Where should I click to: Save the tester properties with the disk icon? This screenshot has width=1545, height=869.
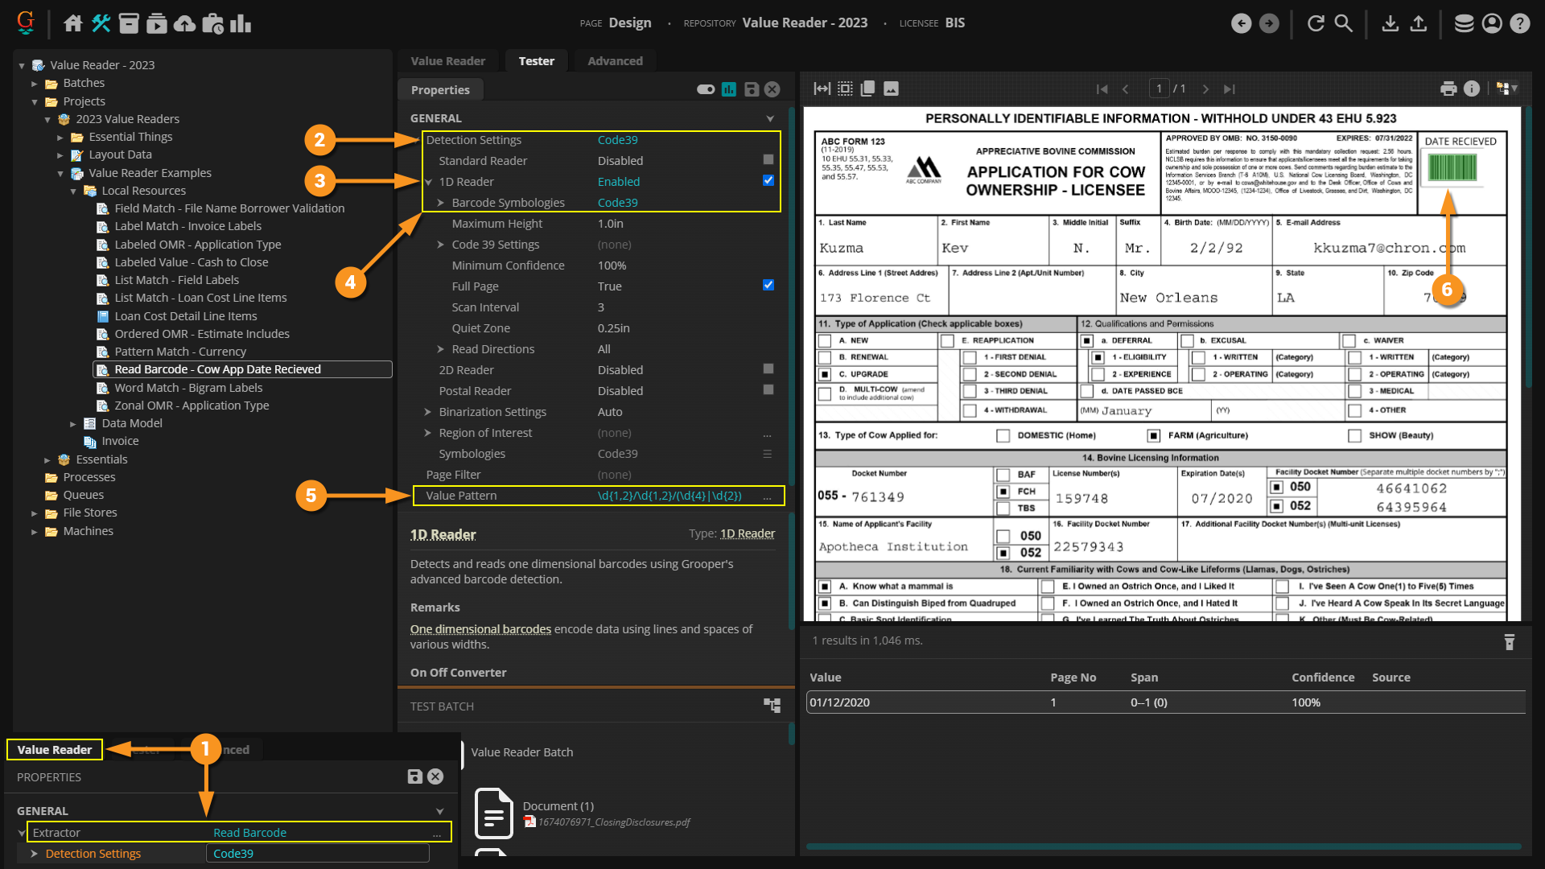(751, 89)
